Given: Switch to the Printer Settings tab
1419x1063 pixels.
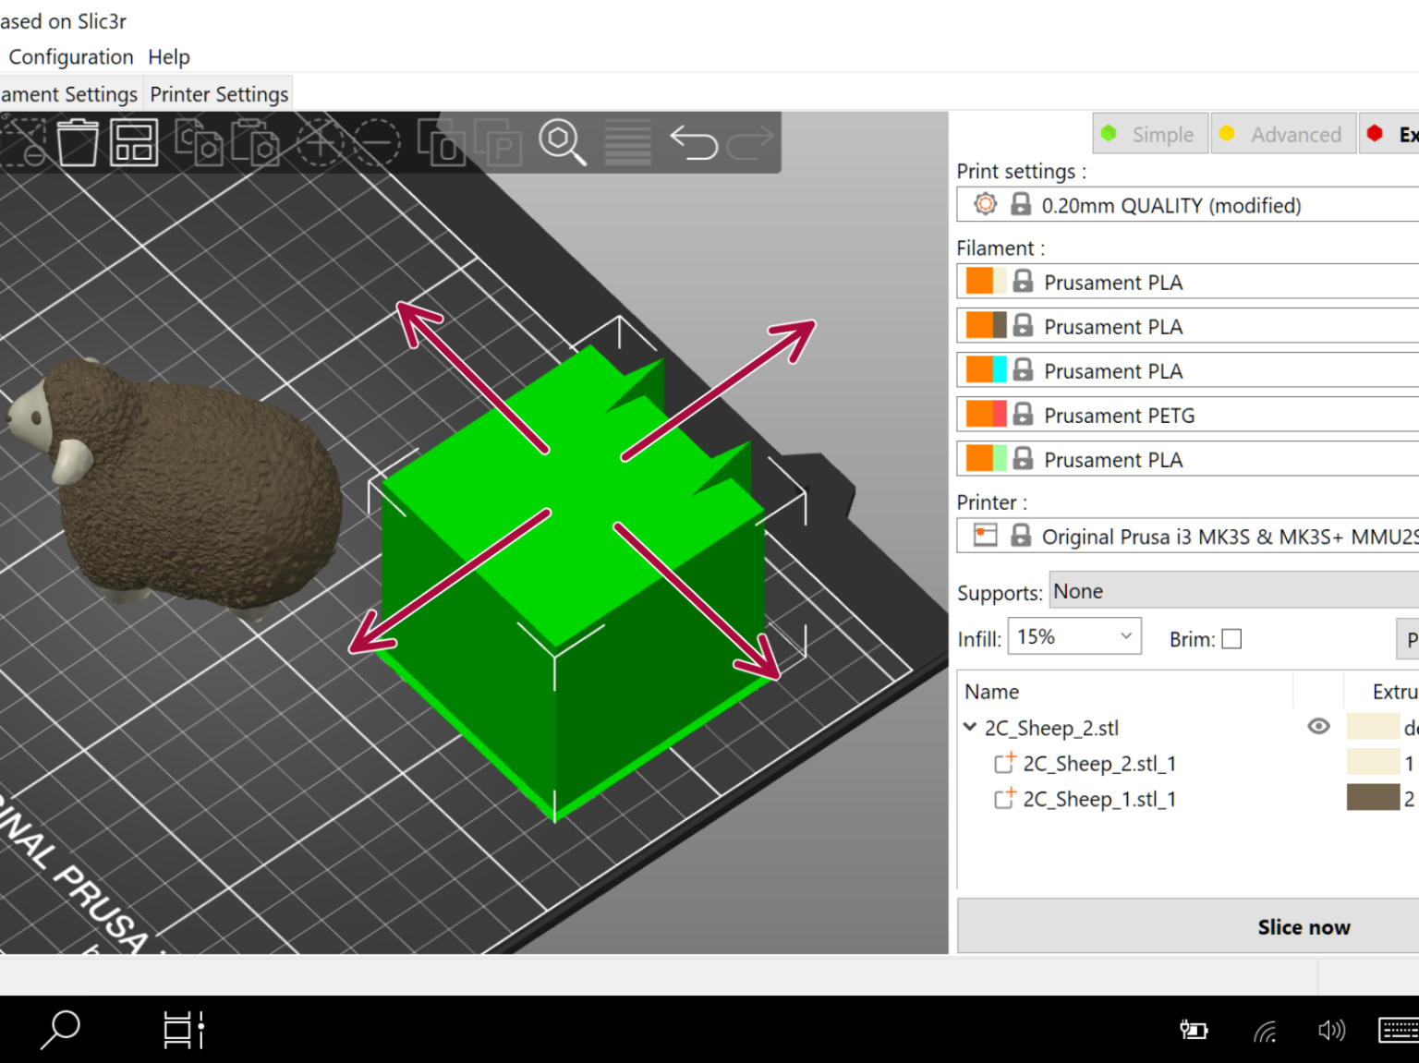Looking at the screenshot, I should (x=219, y=93).
